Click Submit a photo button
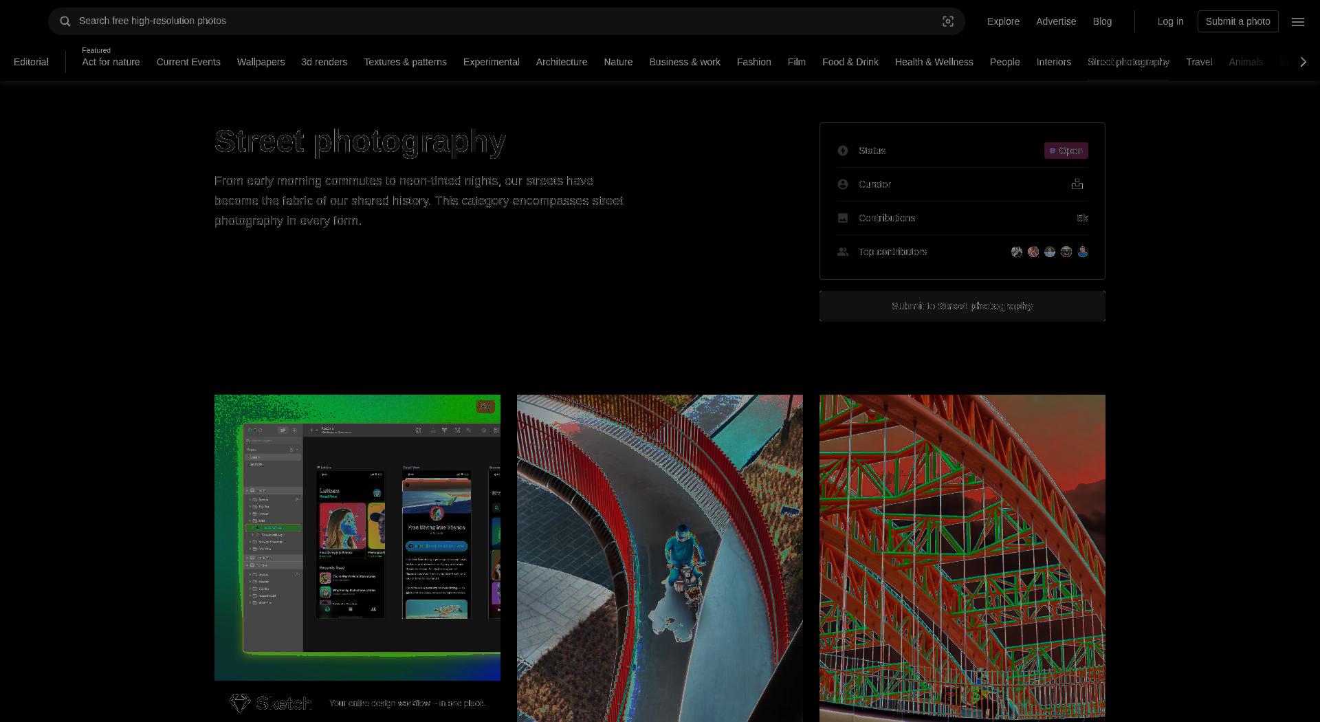The width and height of the screenshot is (1320, 722). (1237, 21)
